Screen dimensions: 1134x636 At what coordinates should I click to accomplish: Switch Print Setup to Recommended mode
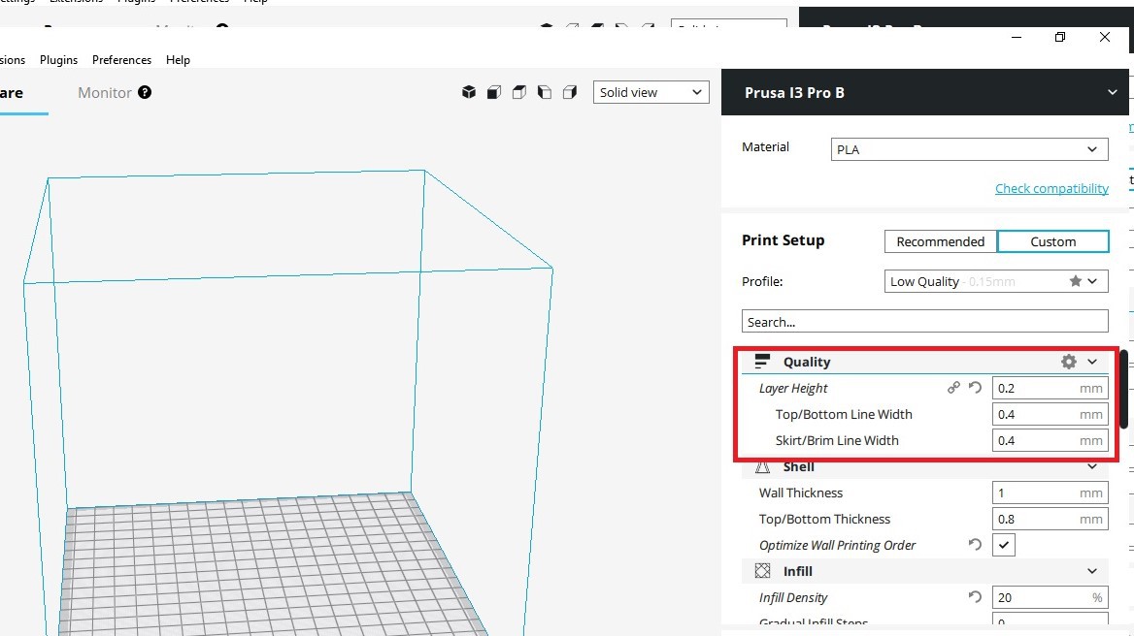tap(940, 241)
